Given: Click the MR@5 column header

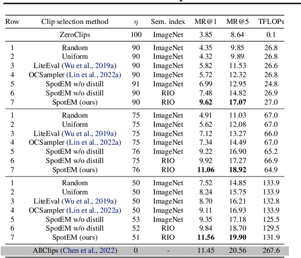Looking at the screenshot, I should 238,22.
